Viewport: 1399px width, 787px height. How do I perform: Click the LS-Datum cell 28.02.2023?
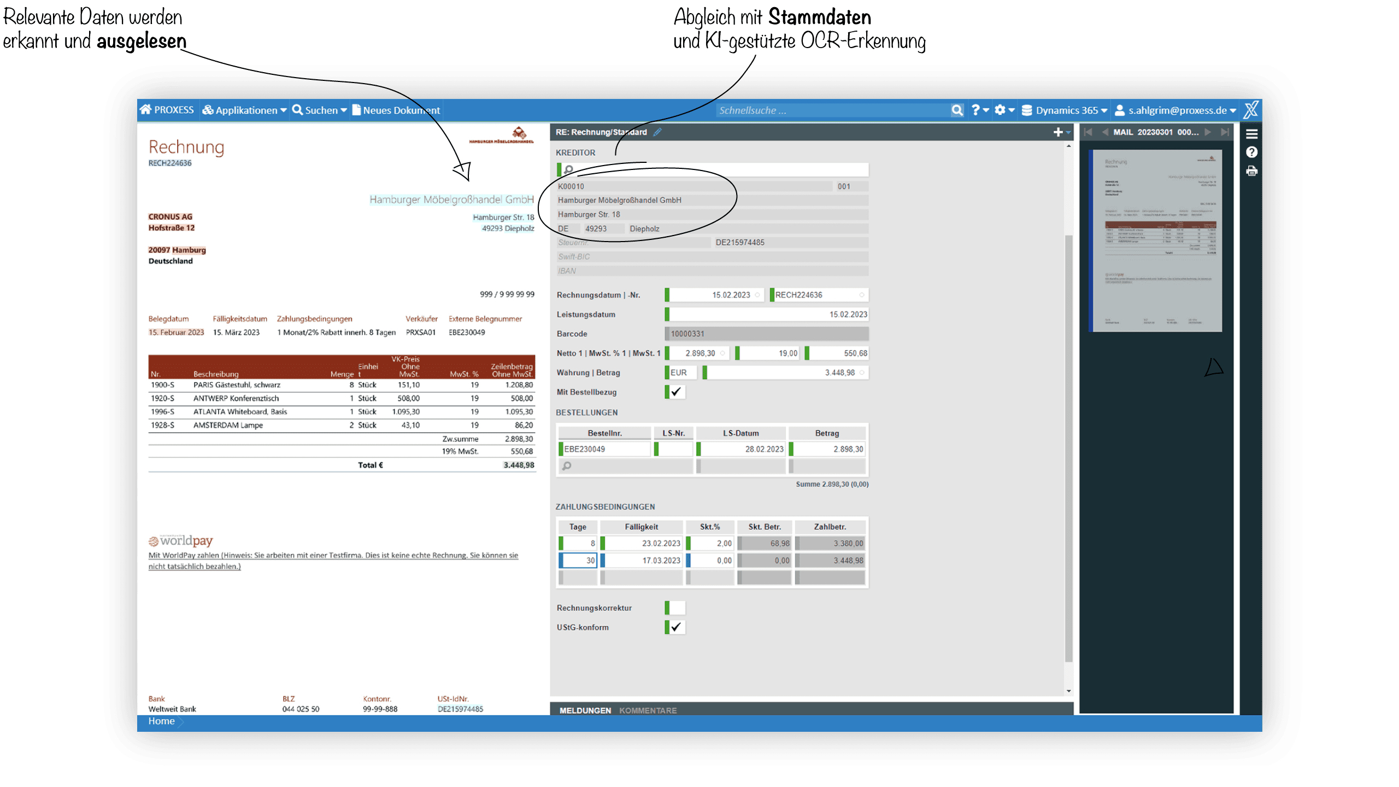click(741, 449)
